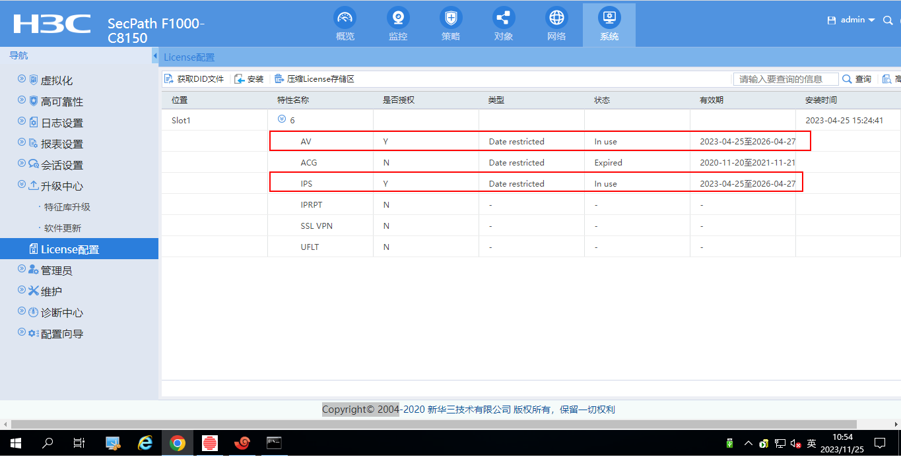Open the admin user dropdown
The image size is (901, 457).
(x=857, y=20)
